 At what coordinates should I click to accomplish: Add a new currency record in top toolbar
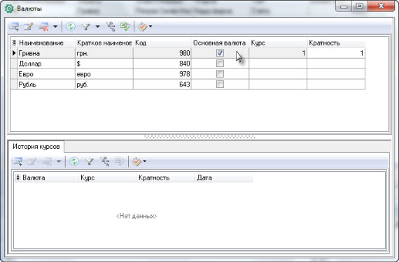pos(14,27)
